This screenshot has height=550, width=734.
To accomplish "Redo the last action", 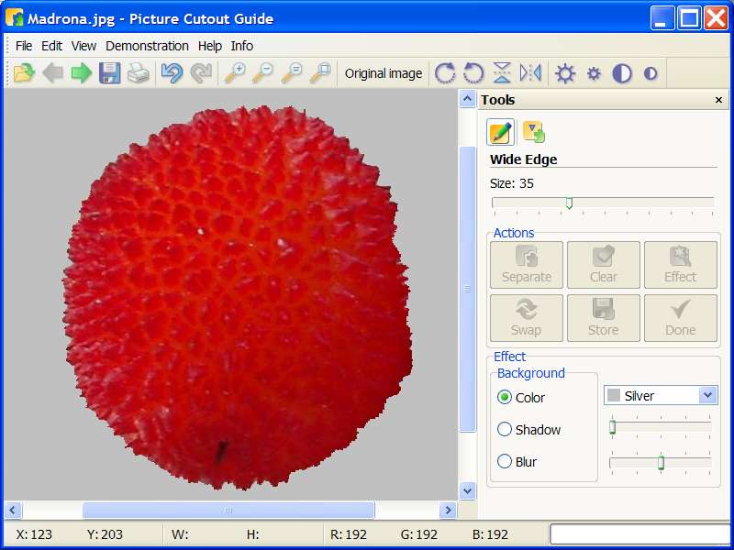I will pos(201,73).
